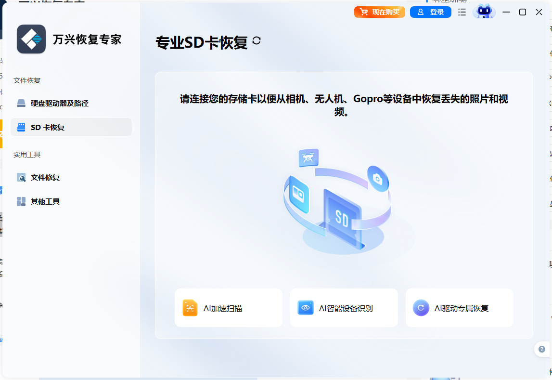Refresh the SD card list via refresh icon
The width and height of the screenshot is (552, 380).
tap(257, 40)
